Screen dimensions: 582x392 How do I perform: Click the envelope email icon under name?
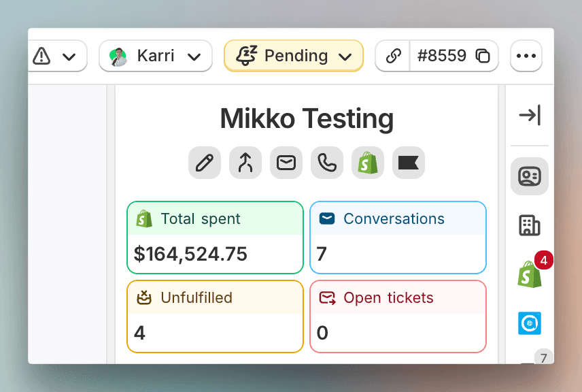[286, 163]
